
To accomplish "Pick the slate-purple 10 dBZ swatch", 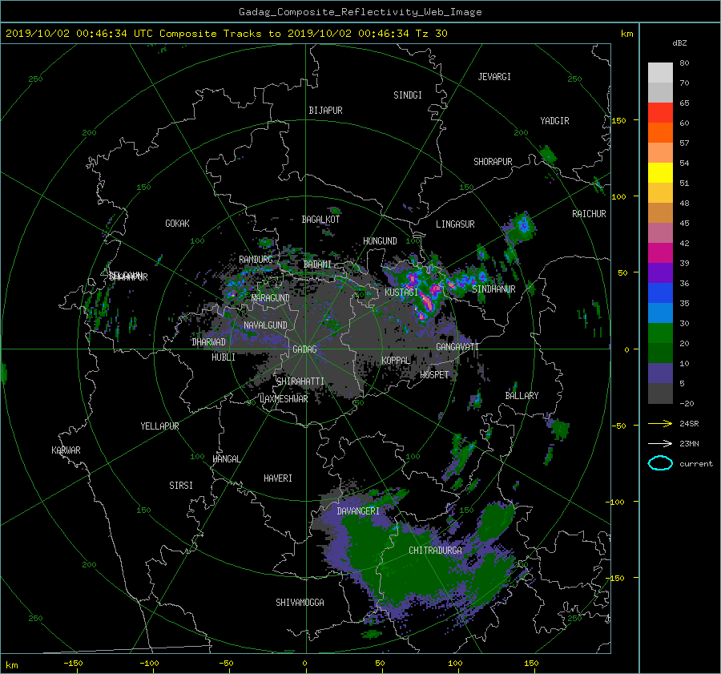I will (660, 373).
